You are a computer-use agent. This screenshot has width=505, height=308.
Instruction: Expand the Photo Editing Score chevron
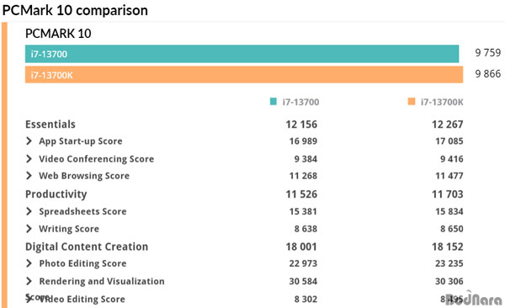pos(29,263)
